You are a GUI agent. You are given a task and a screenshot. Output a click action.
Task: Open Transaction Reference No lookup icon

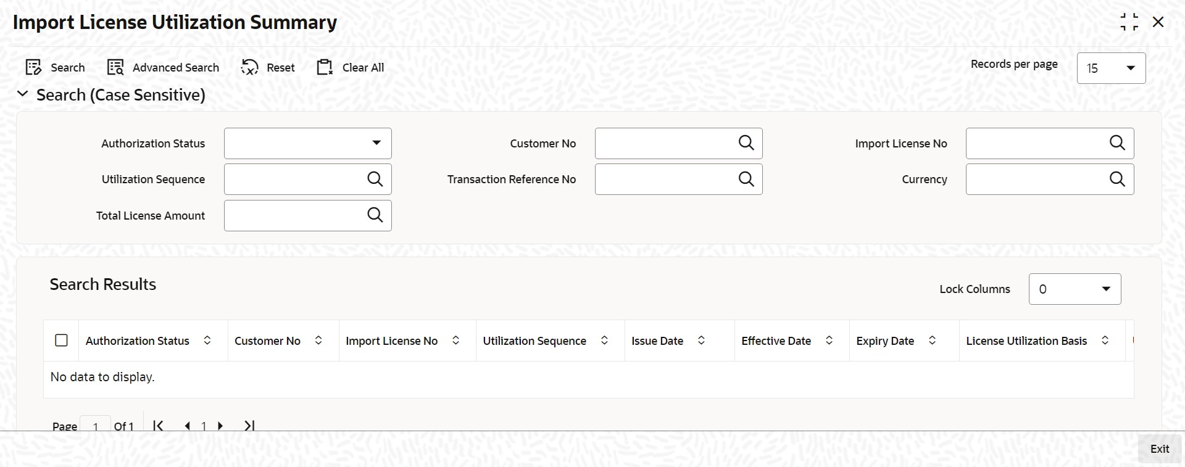click(746, 179)
